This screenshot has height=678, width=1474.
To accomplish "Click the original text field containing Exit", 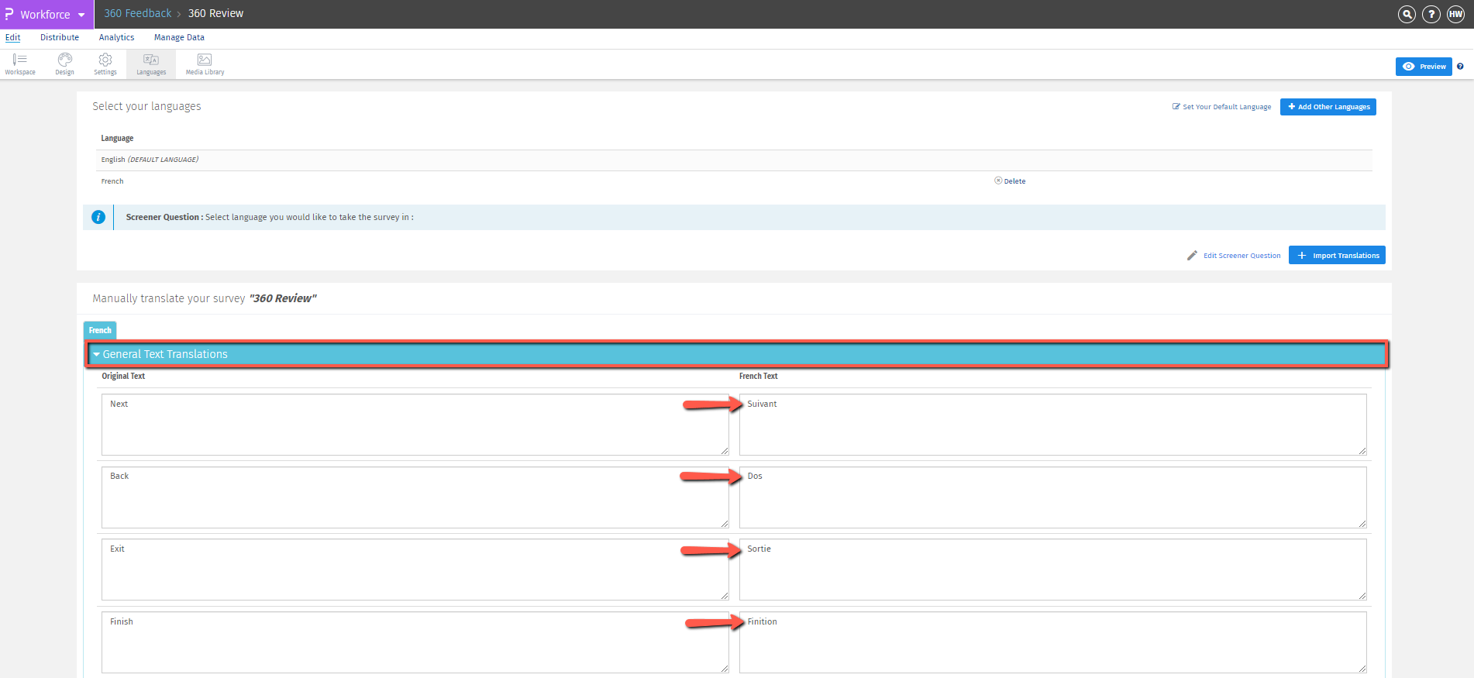I will click(x=415, y=570).
